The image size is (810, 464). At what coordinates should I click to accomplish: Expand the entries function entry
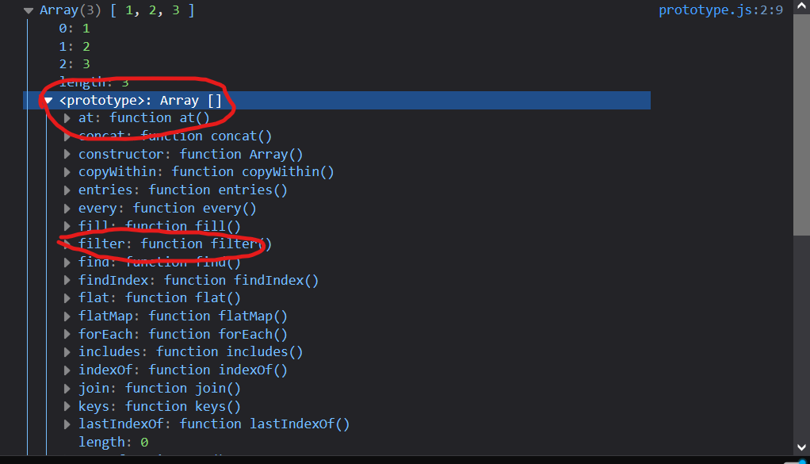pos(67,190)
